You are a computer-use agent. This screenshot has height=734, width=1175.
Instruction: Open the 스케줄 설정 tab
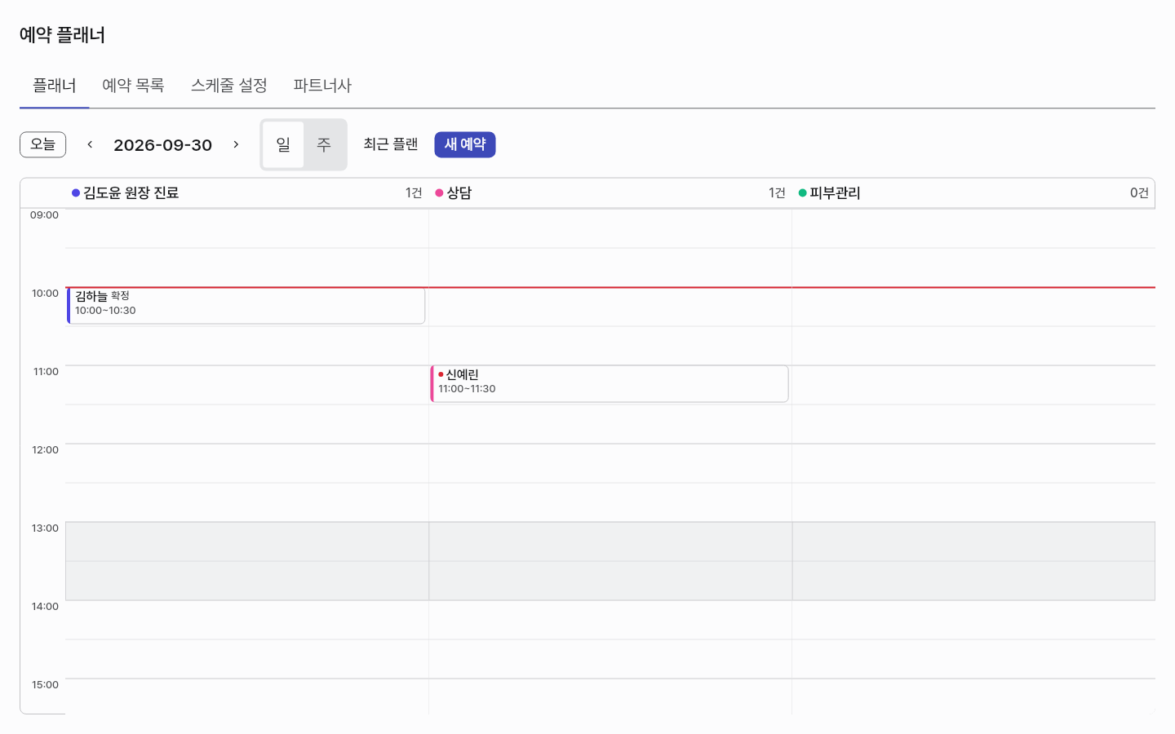pos(229,86)
